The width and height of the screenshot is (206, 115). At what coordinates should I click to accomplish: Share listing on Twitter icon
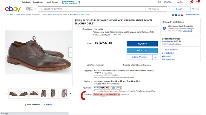pyautogui.click(x=179, y=15)
